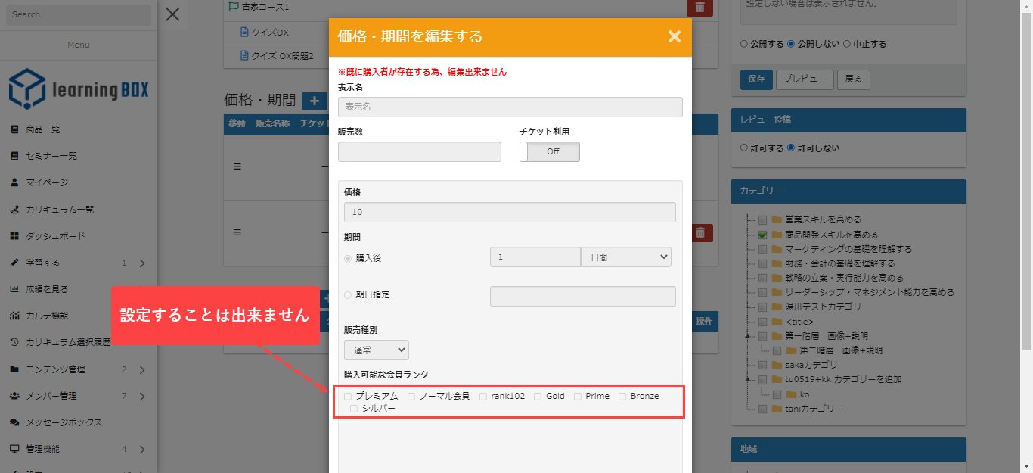Viewport: 1033px width, 473px height.
Task: Open マイページ in the sidebar
Action: point(47,182)
